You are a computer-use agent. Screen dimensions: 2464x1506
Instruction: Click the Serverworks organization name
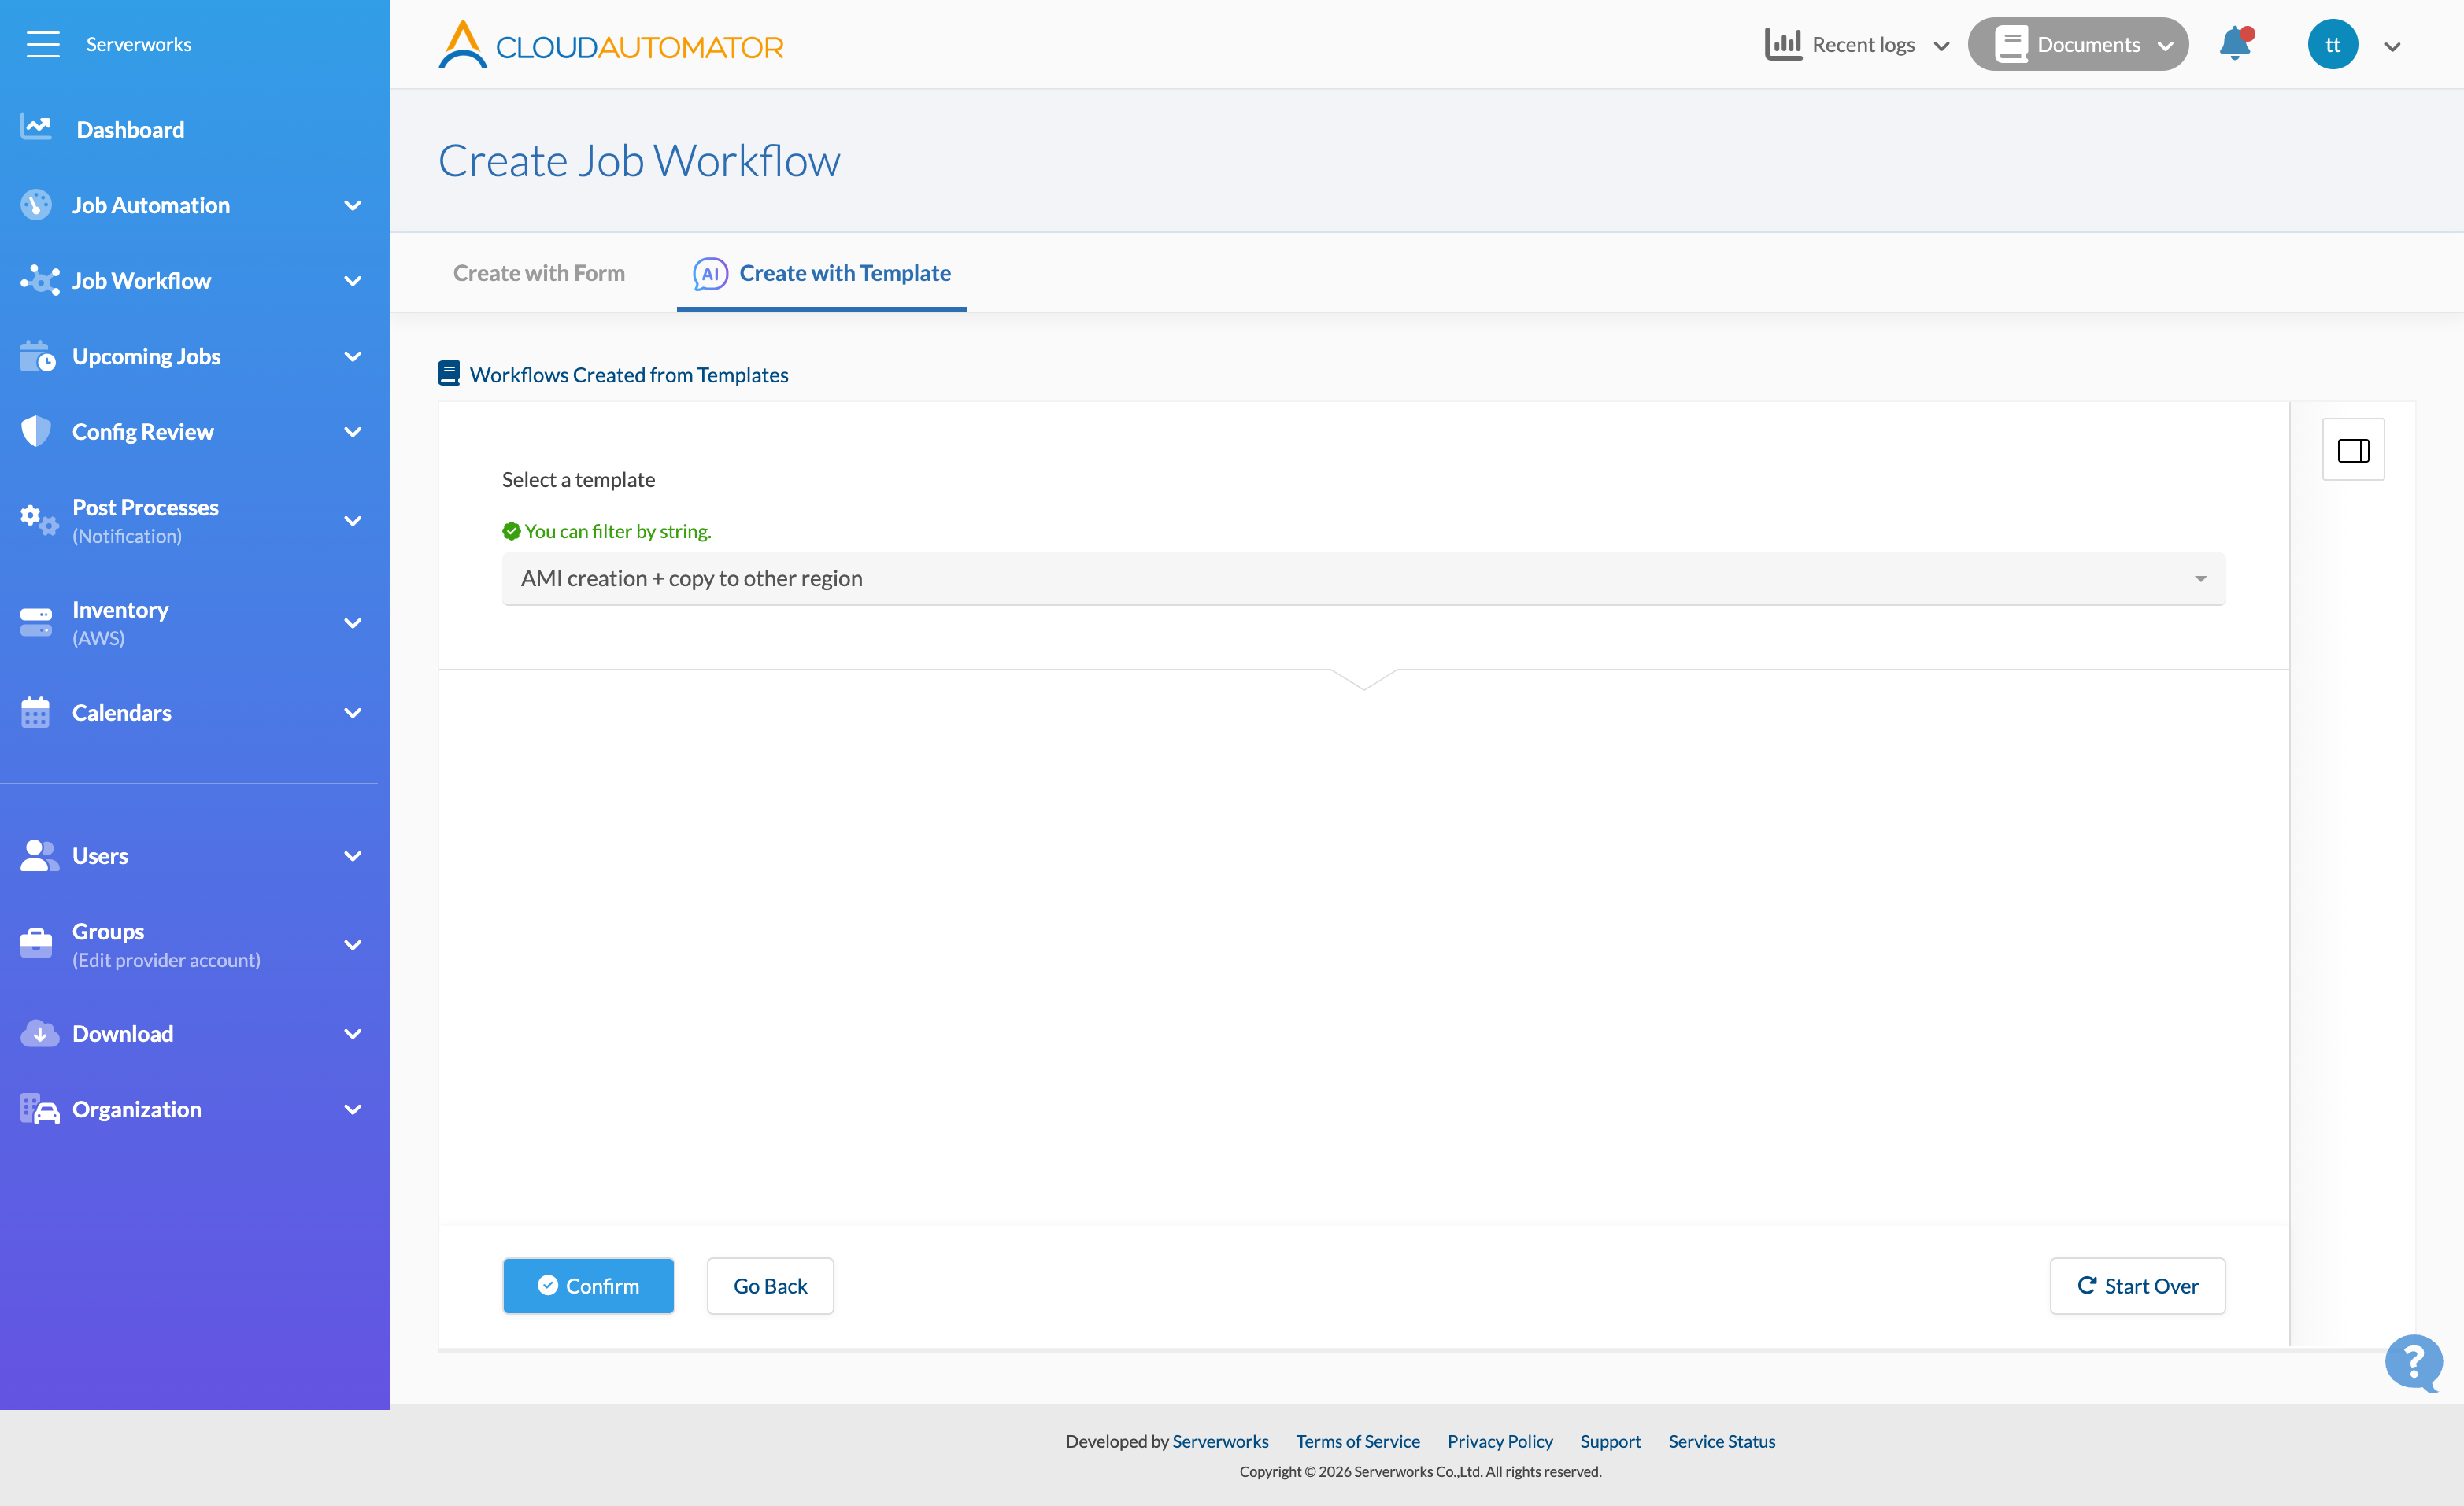[x=139, y=44]
